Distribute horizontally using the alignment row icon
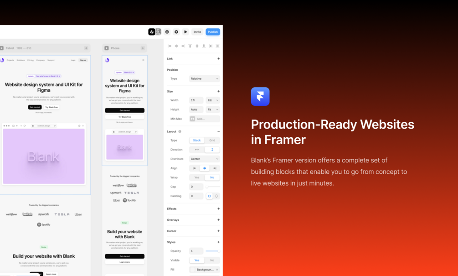This screenshot has height=276, width=458. click(211, 46)
